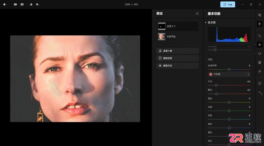The width and height of the screenshot is (264, 146).
Task: Add a new mask with plus-square icon
Action: 197,14
